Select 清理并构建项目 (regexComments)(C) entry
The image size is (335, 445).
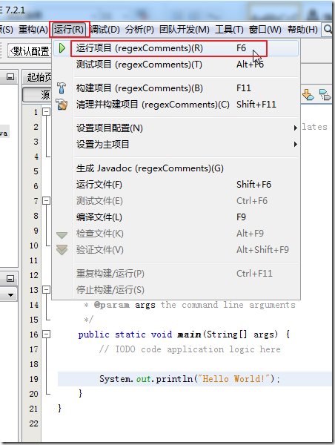[x=176, y=105]
